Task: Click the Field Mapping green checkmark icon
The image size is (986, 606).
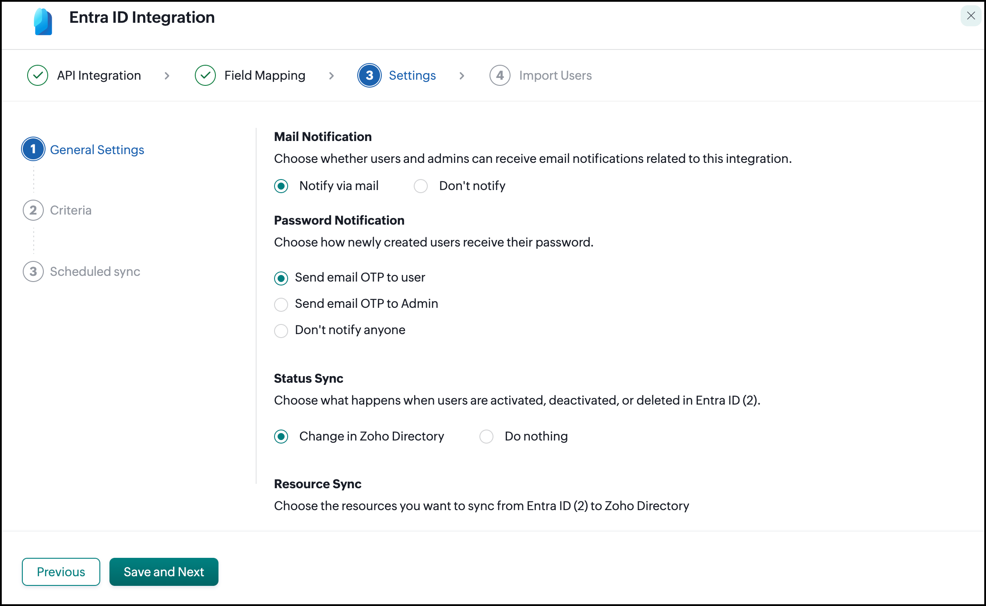Action: tap(205, 75)
